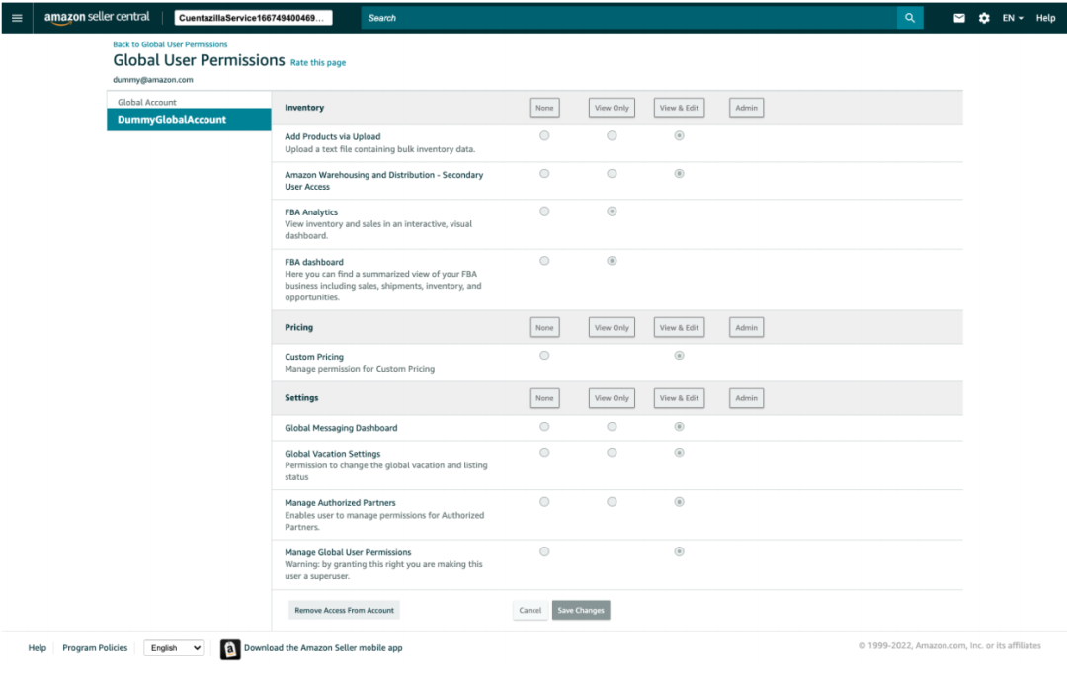Click in the Search field
Viewport: 1067px width, 674px height.
pos(628,18)
